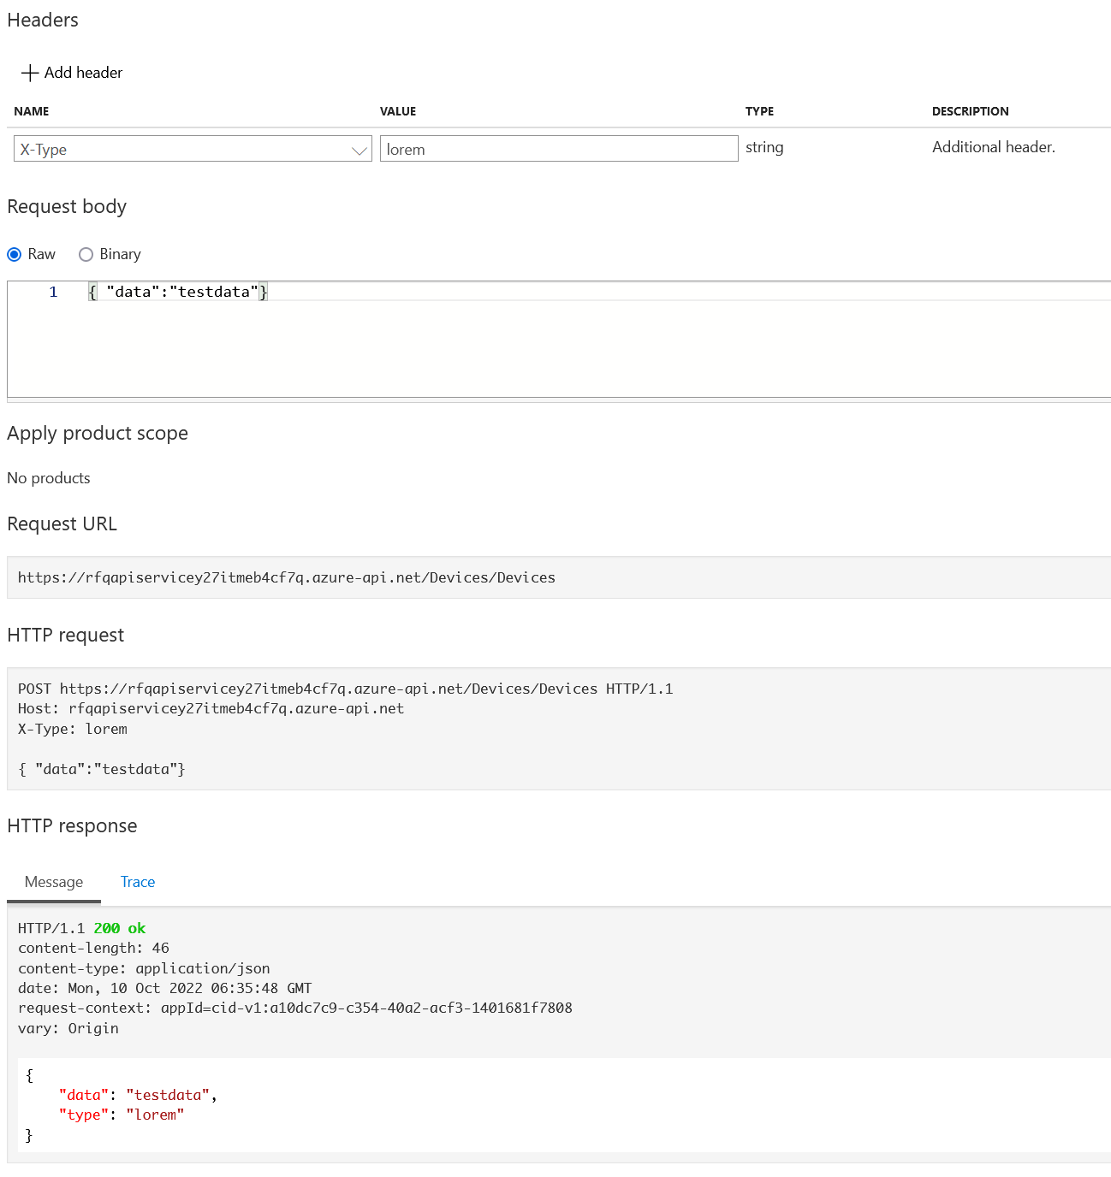Click the X-Type combo box field
Image resolution: width=1111 pixels, height=1177 pixels.
click(x=171, y=149)
